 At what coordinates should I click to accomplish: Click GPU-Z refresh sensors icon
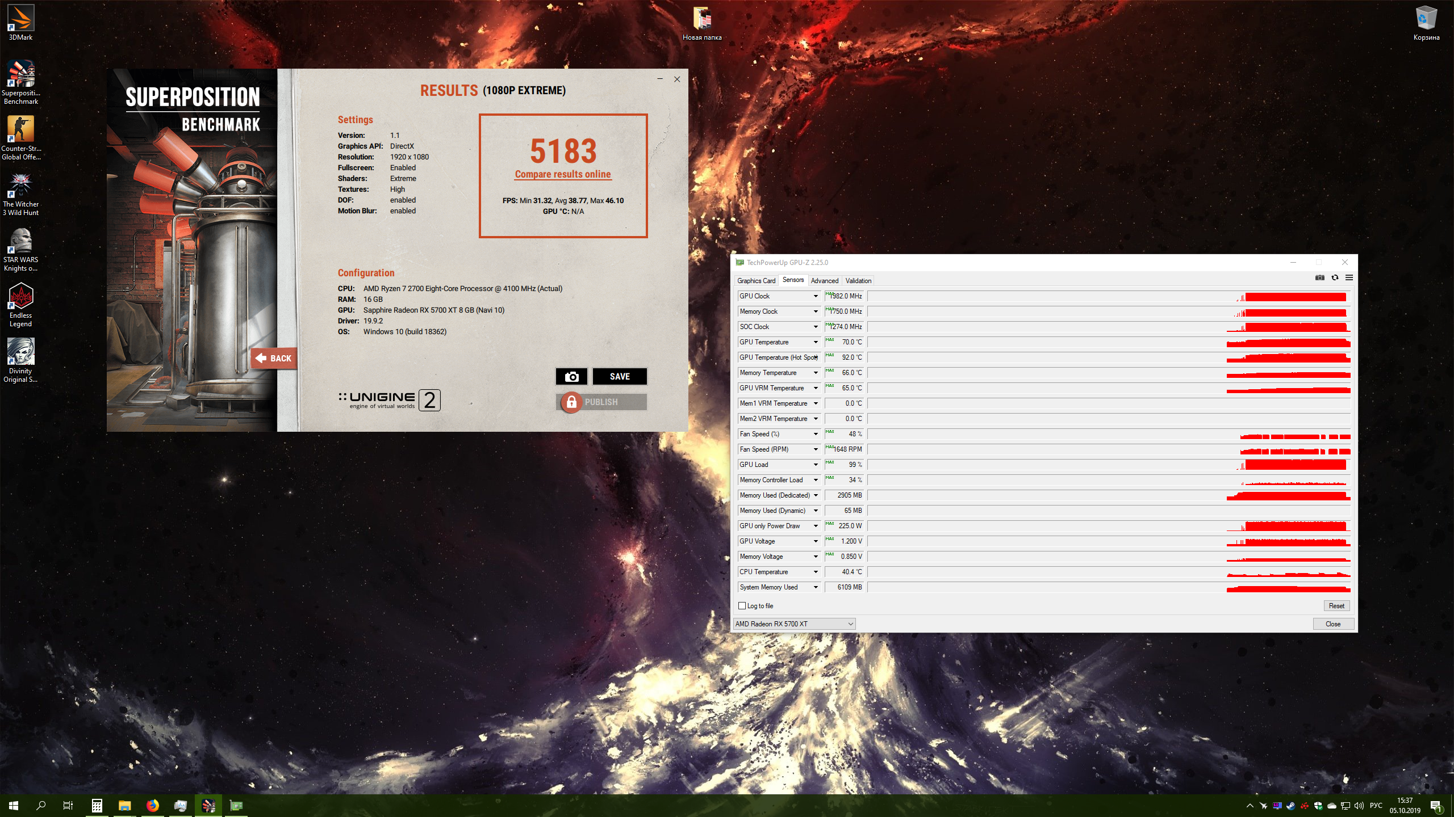pos(1335,277)
